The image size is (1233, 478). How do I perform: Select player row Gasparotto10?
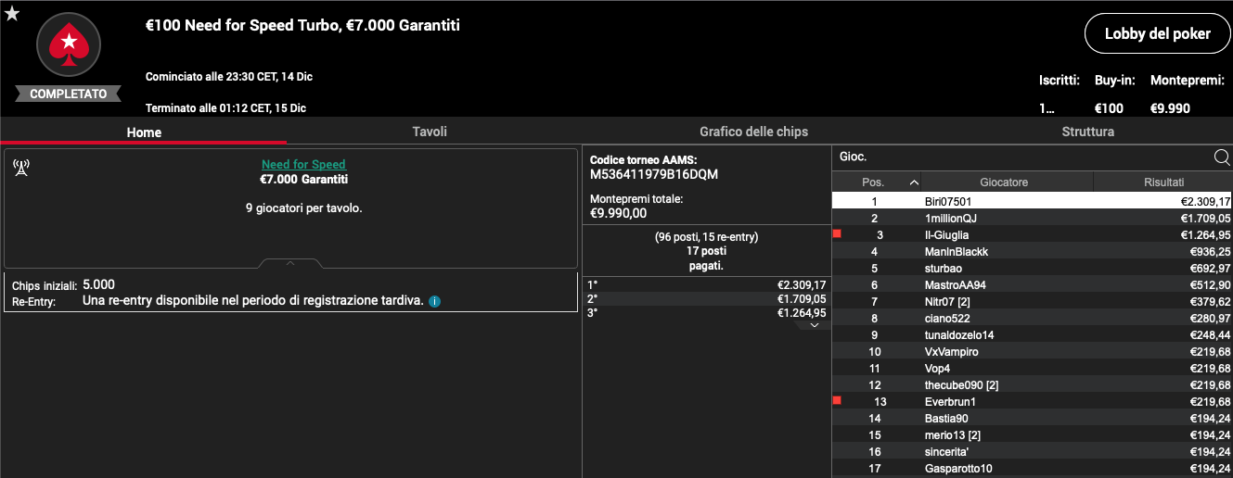1033,468
